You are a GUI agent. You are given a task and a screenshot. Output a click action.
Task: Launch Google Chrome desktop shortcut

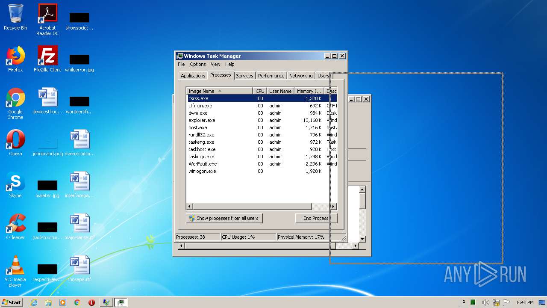point(15,104)
